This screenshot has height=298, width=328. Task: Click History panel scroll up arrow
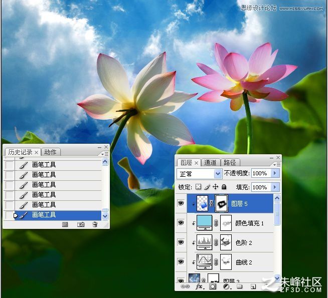(105, 162)
